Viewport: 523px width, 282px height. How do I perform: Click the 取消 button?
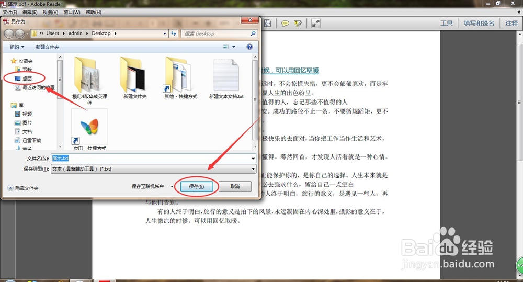pyautogui.click(x=235, y=187)
